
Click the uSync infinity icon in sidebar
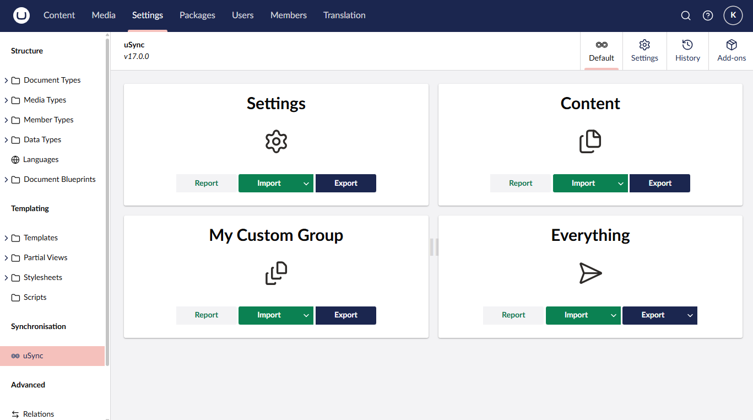(15, 356)
